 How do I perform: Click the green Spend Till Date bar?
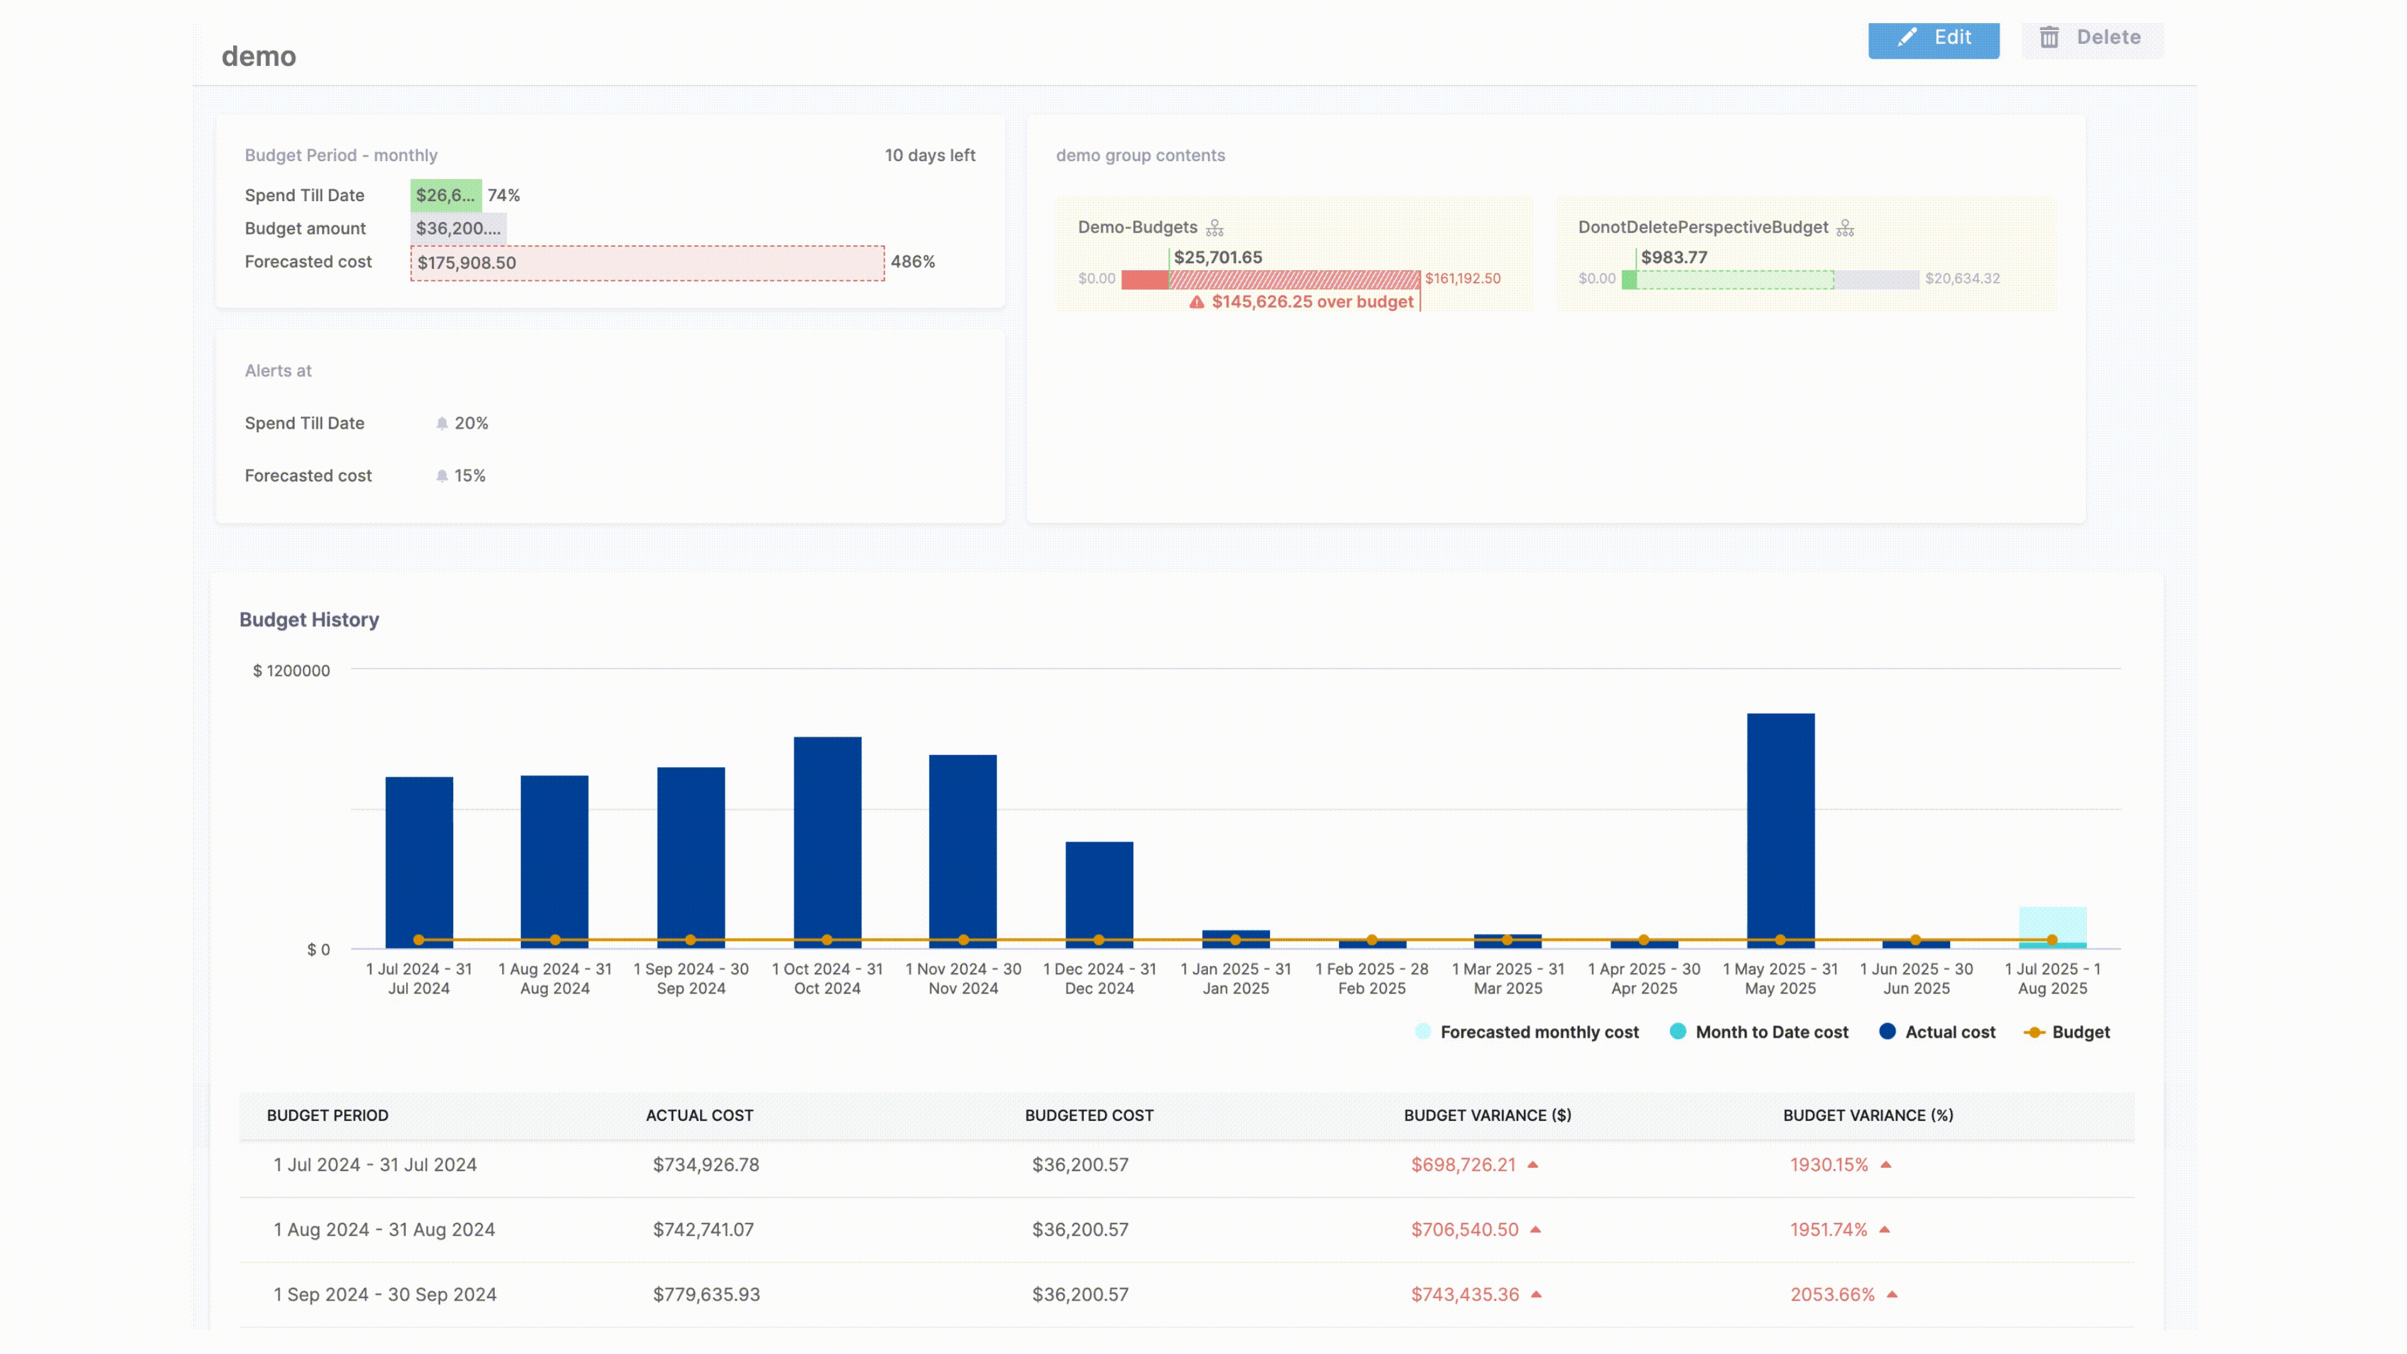point(446,196)
